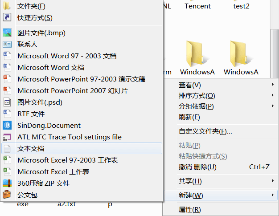Screen dimensions: 279x216
Task: Choose 自定义文件夹(F)... menu entry
Action: (x=205, y=131)
